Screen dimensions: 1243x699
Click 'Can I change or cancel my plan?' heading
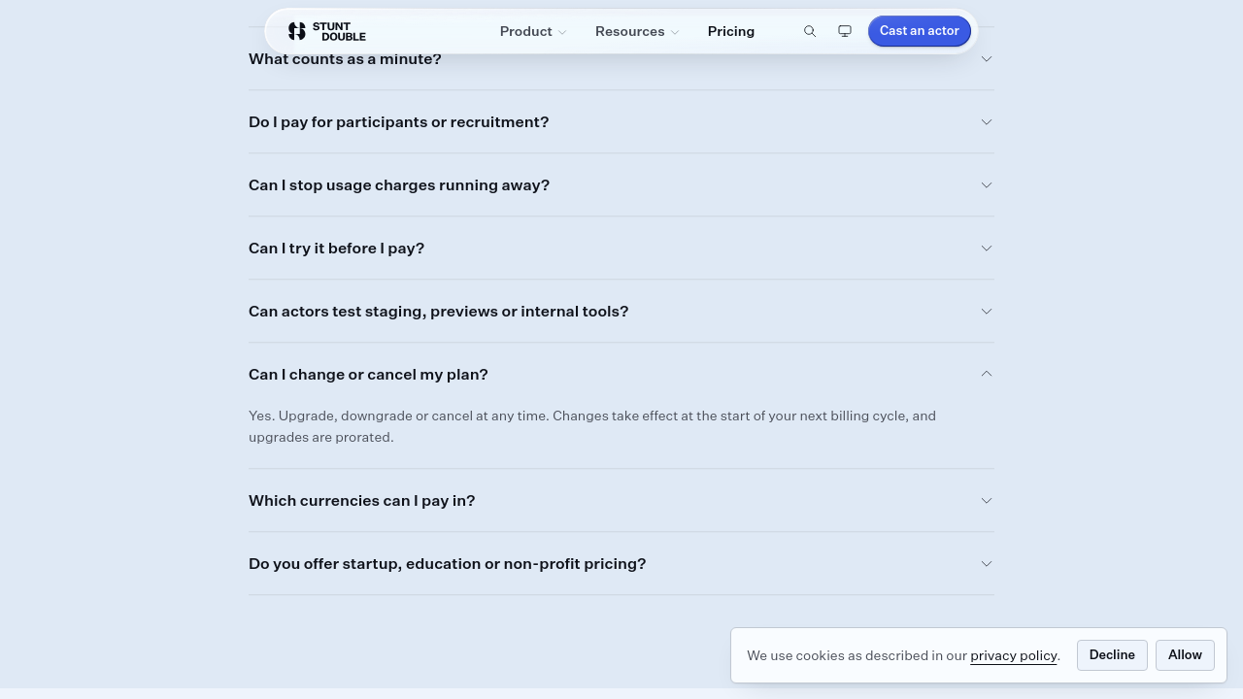368,375
